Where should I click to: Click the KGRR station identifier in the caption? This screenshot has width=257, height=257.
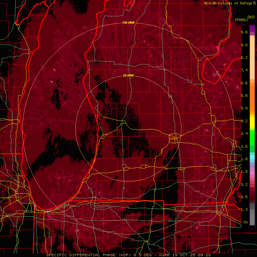165,255
